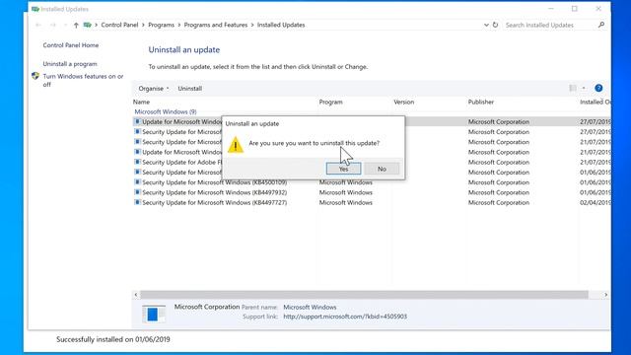Maximize the Installed Updates window
631x355 pixels.
click(x=575, y=9)
